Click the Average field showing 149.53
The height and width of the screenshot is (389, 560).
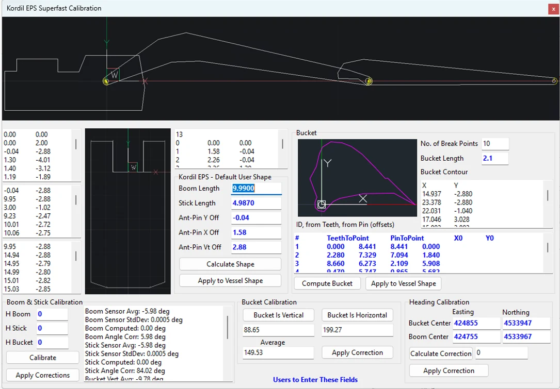click(279, 353)
